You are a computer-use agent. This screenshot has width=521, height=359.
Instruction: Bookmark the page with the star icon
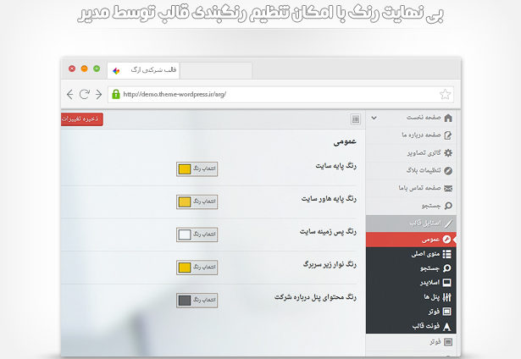(x=445, y=94)
